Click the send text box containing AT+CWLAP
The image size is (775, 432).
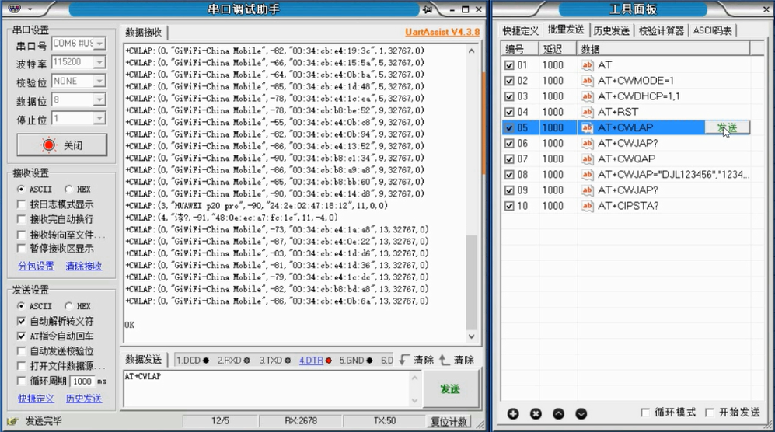[x=267, y=389]
